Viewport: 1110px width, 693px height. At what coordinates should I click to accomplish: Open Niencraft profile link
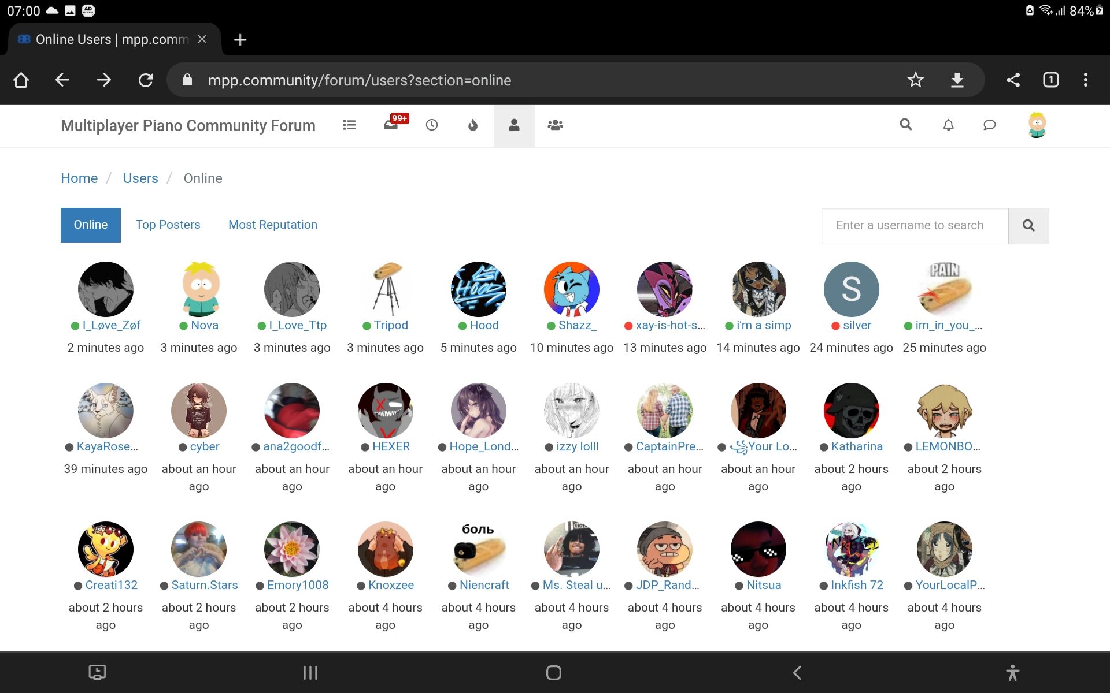tap(484, 585)
